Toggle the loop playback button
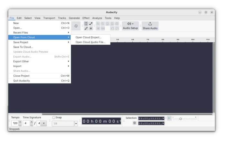Screen dimensions: 226x142 pos(76,26)
